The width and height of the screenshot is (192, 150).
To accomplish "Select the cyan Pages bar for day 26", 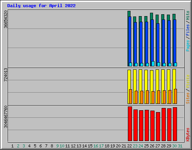I will click(153, 64).
